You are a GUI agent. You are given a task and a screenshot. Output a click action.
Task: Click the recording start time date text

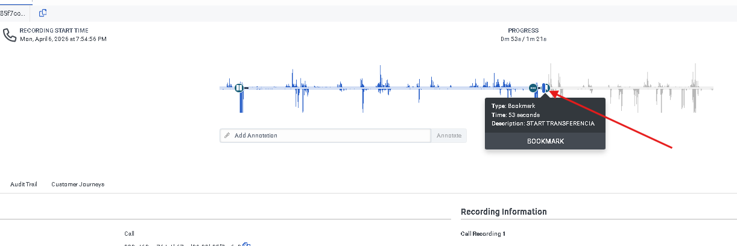[63, 39]
